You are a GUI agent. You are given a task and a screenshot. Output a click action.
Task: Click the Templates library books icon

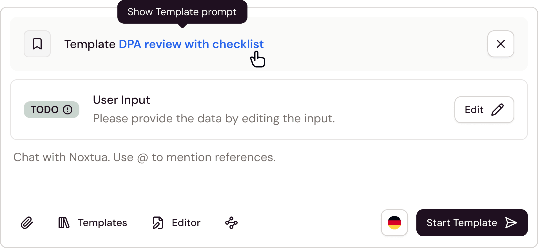click(x=64, y=223)
